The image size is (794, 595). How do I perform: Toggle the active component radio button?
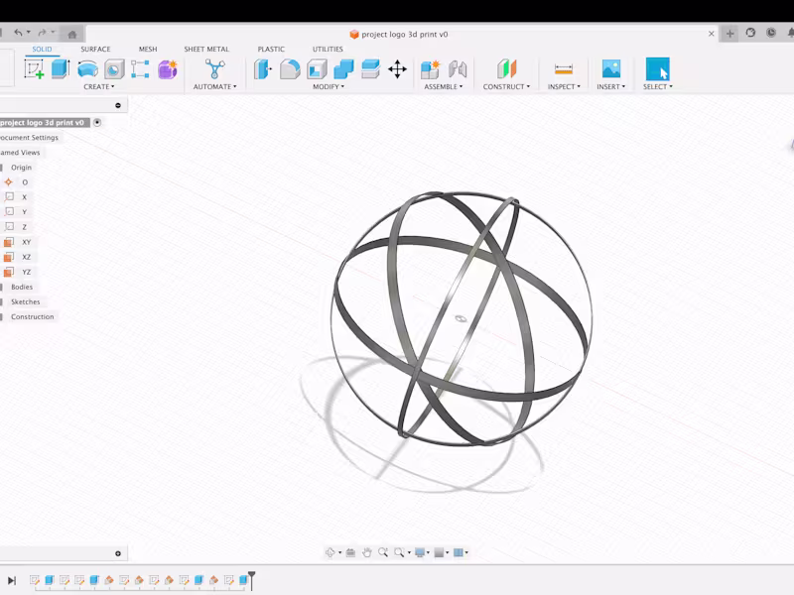click(97, 123)
